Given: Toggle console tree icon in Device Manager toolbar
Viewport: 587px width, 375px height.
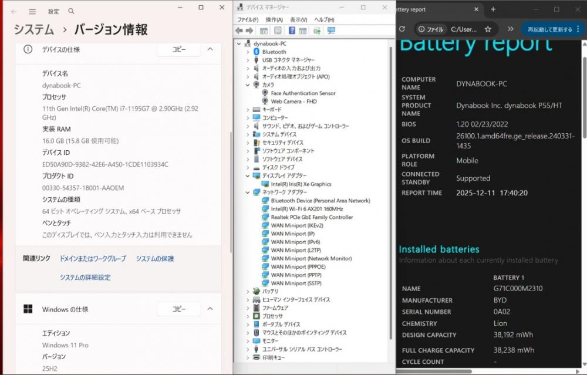Looking at the screenshot, I should coord(264,31).
